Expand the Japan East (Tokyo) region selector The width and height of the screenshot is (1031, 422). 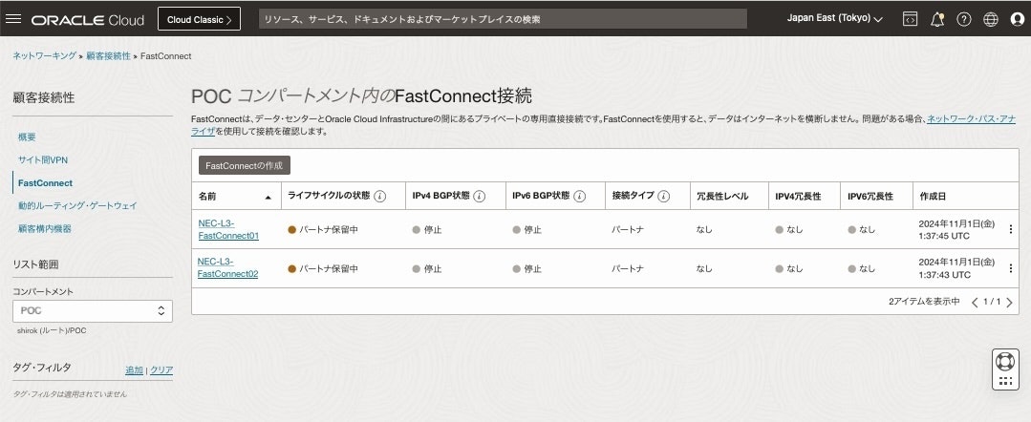point(834,18)
